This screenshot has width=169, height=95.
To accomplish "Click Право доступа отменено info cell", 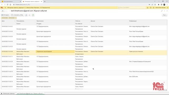I will 136,51.
